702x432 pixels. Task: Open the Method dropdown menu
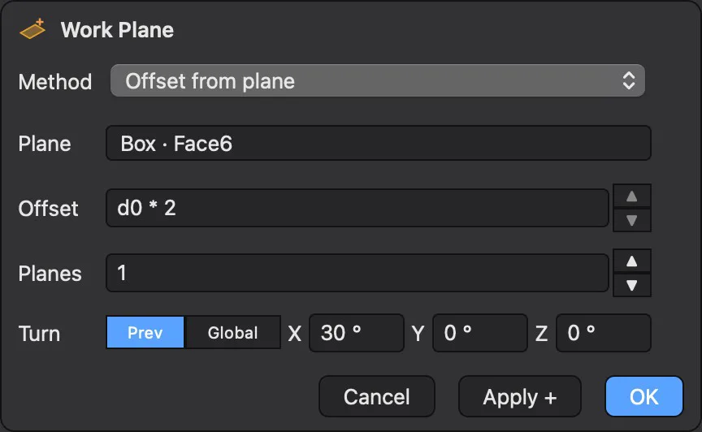(x=378, y=80)
